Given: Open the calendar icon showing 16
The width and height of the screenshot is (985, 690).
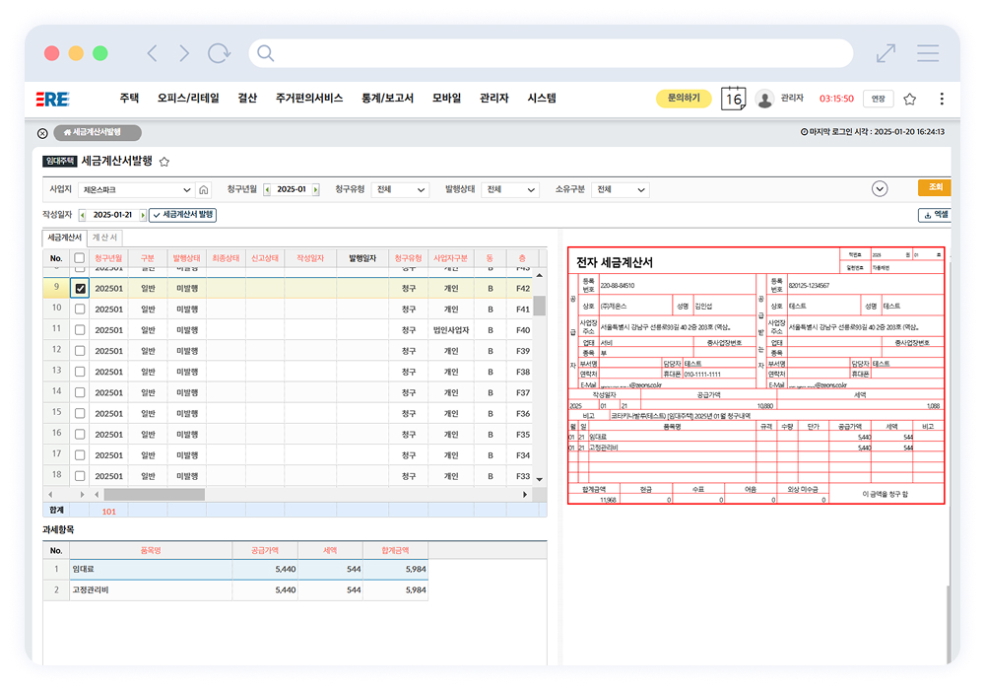Looking at the screenshot, I should [733, 99].
